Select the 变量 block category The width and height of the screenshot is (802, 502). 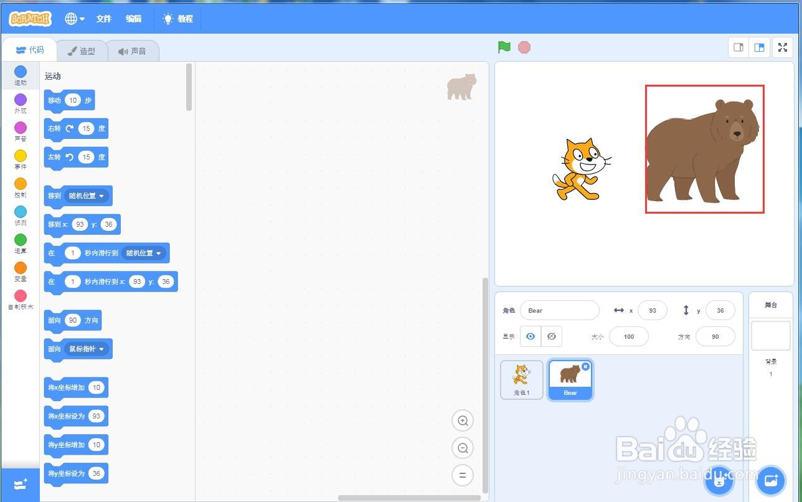coord(21,272)
